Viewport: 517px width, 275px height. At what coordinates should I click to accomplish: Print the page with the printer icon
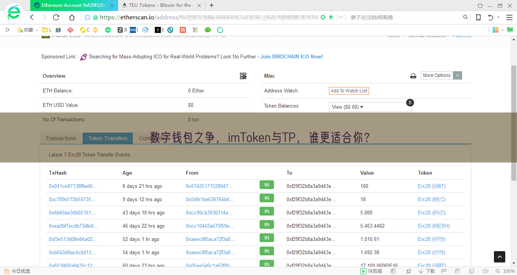(413, 76)
